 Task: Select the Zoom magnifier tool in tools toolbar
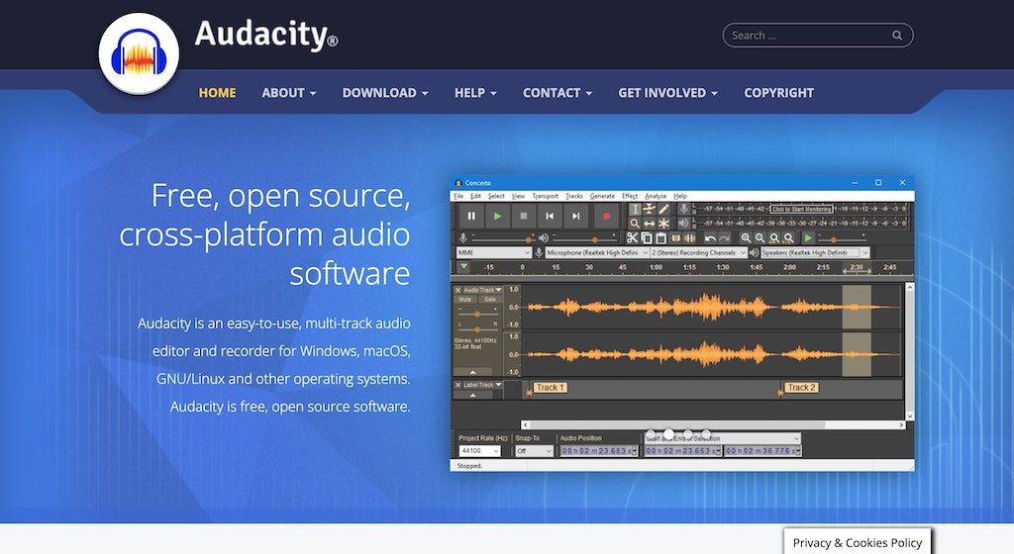[635, 223]
